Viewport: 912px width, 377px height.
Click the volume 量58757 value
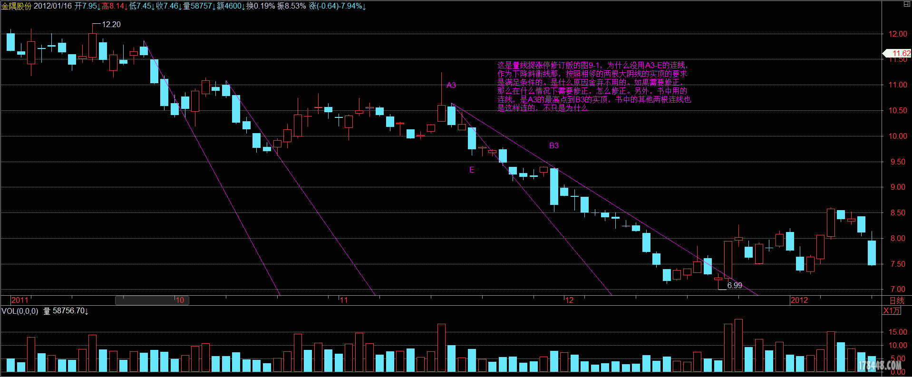(199, 6)
